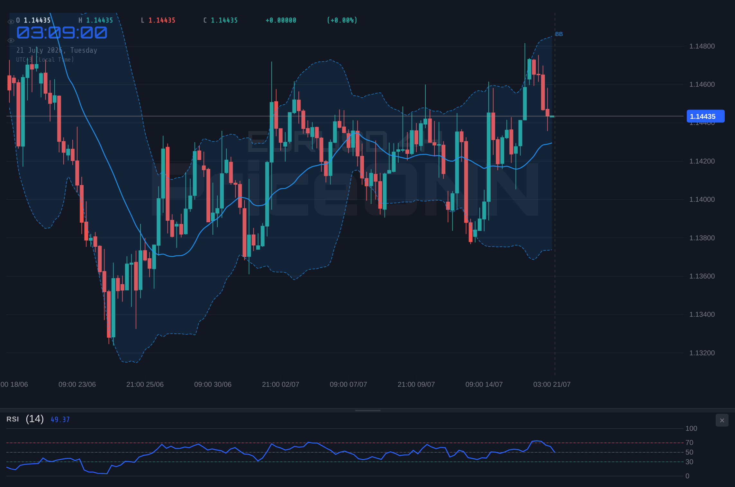Image resolution: width=735 pixels, height=487 pixels.
Task: Click the 'UTC+3 (Local Time)' label
Action: coord(45,59)
